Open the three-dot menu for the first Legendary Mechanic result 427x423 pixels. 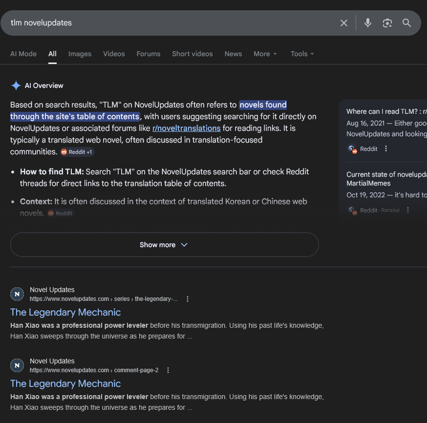tap(187, 299)
